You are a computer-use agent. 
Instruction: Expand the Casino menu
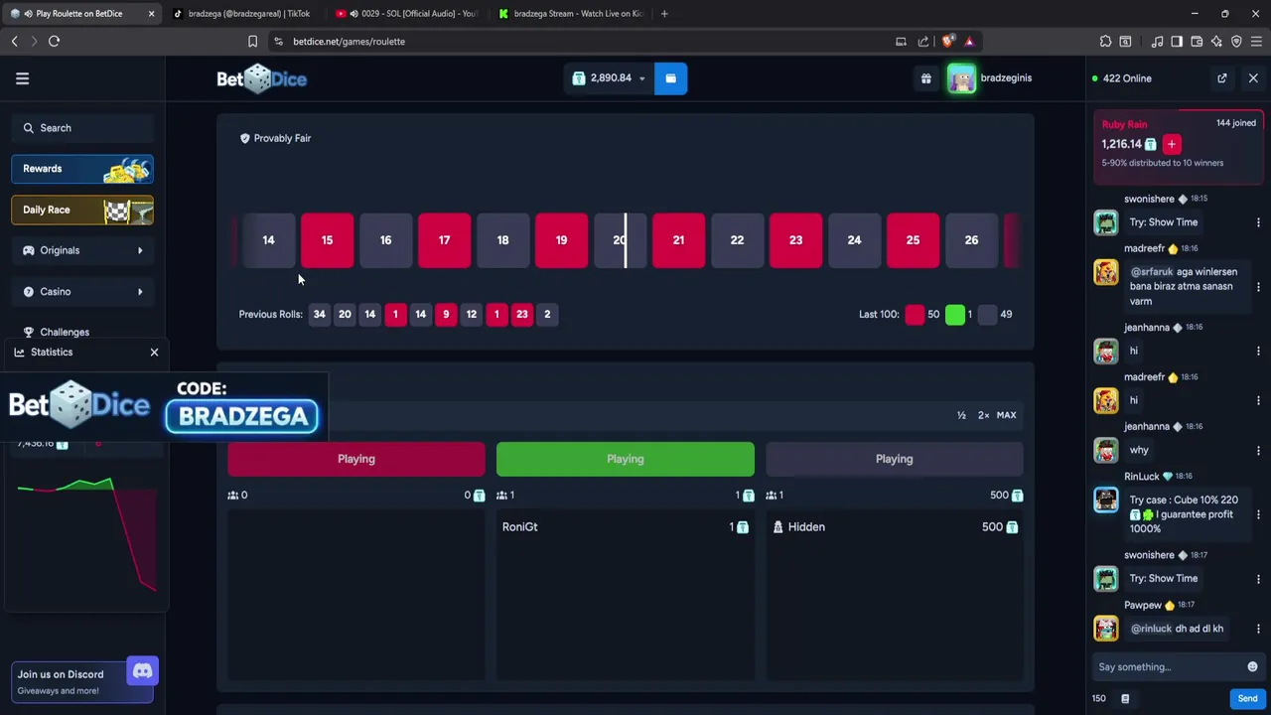tap(82, 292)
